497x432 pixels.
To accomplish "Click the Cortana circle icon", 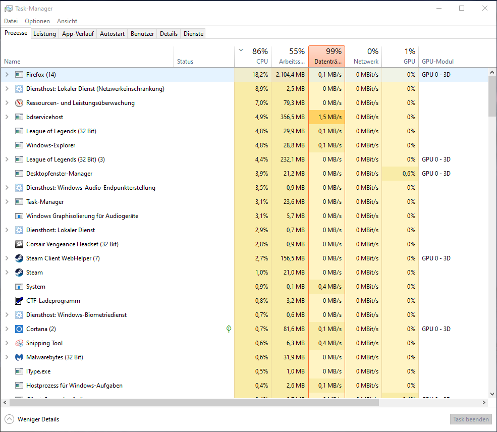I will pyautogui.click(x=19, y=329).
